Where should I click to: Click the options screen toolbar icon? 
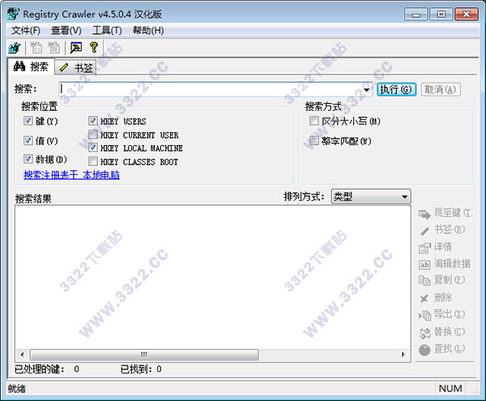[76, 48]
